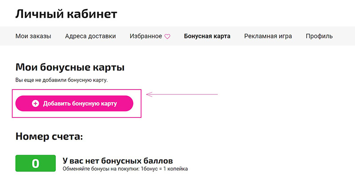Click the Номер счета heading

tap(49, 136)
